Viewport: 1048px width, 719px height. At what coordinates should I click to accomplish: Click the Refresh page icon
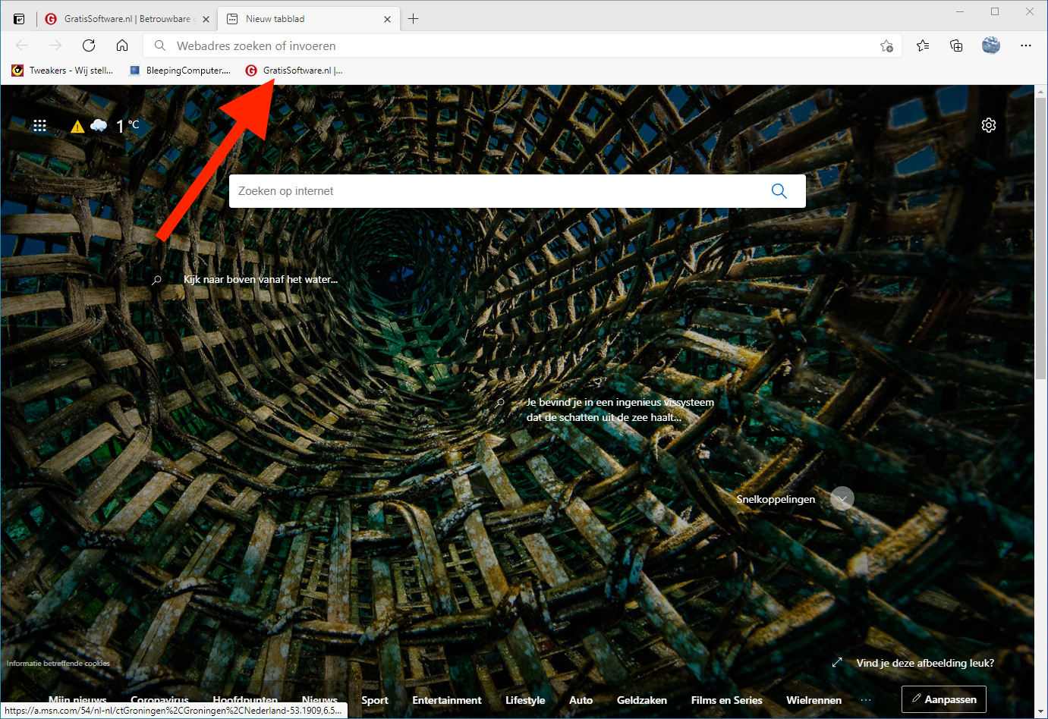click(x=89, y=46)
